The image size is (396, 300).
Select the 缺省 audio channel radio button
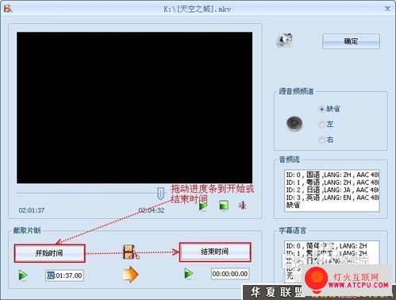(321, 109)
